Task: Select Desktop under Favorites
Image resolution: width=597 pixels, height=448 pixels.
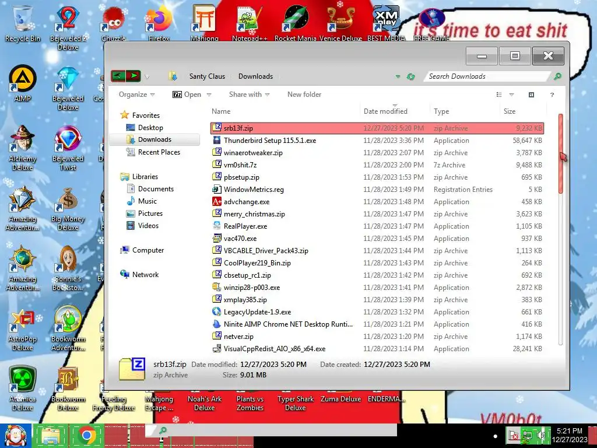Action: pos(150,128)
